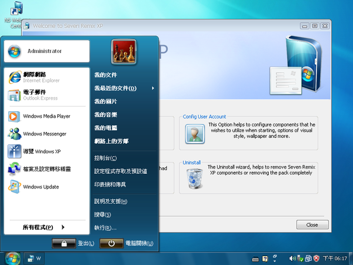353x265 pixels.
Task: Click the volume speaker tray icon
Action: (292, 259)
